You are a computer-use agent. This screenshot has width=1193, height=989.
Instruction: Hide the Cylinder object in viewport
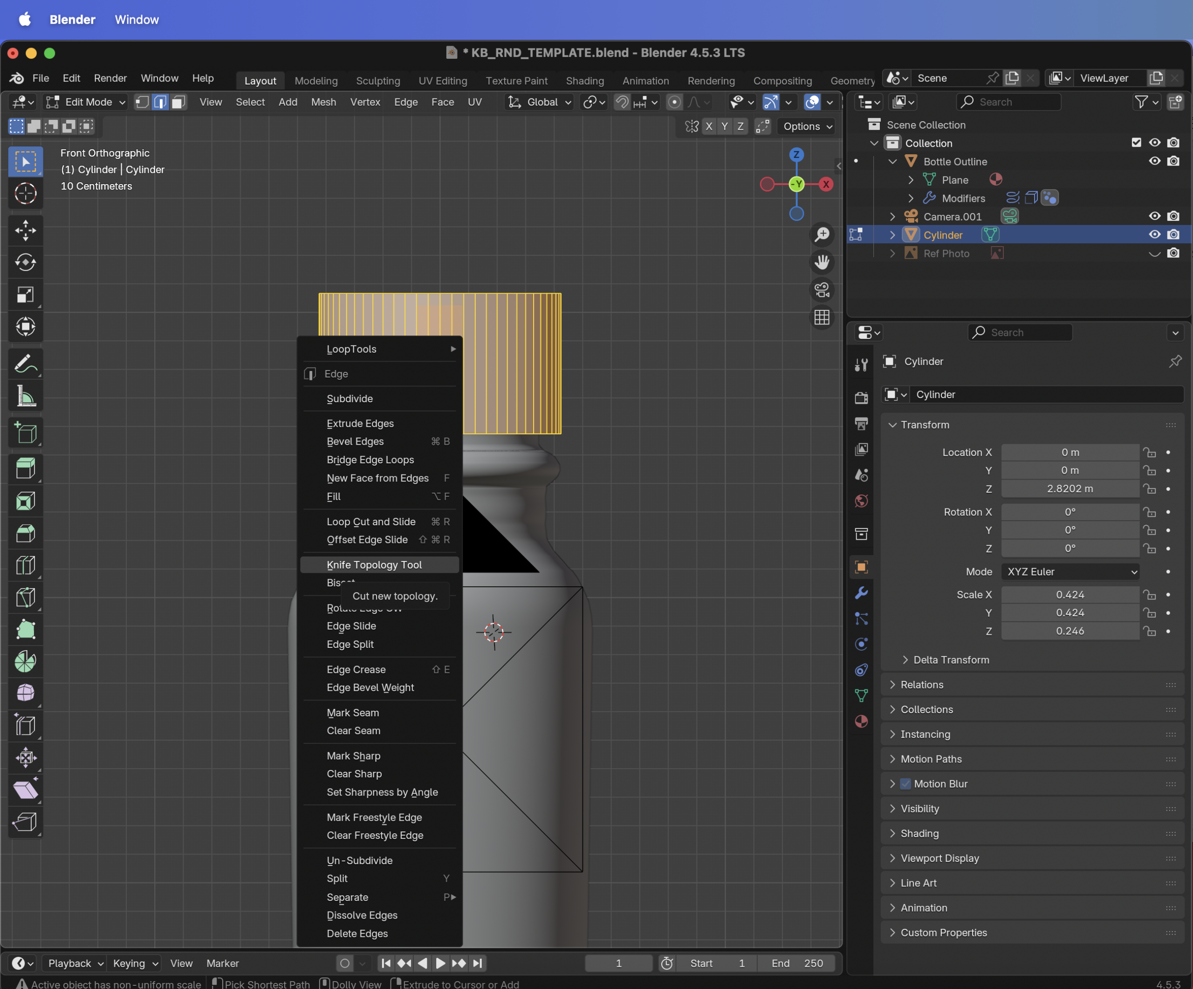click(x=1154, y=234)
